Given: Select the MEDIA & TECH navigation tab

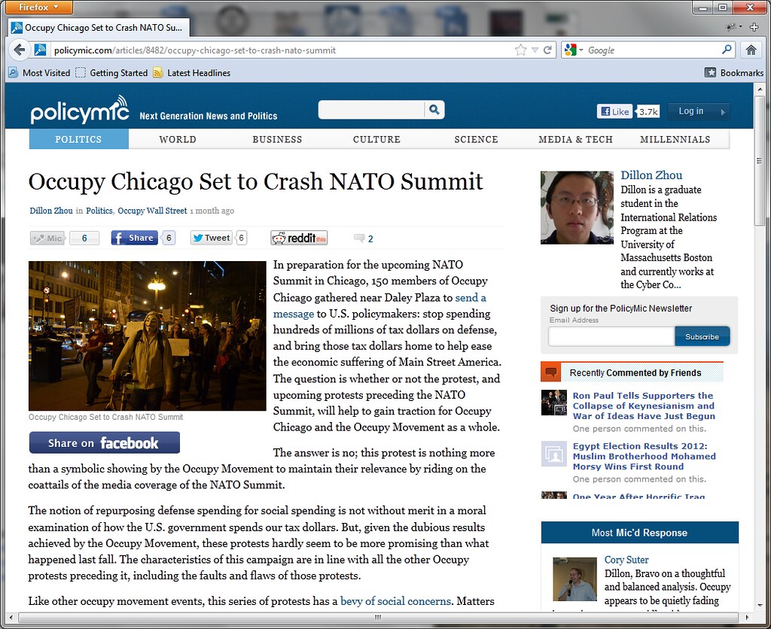Looking at the screenshot, I should (575, 139).
